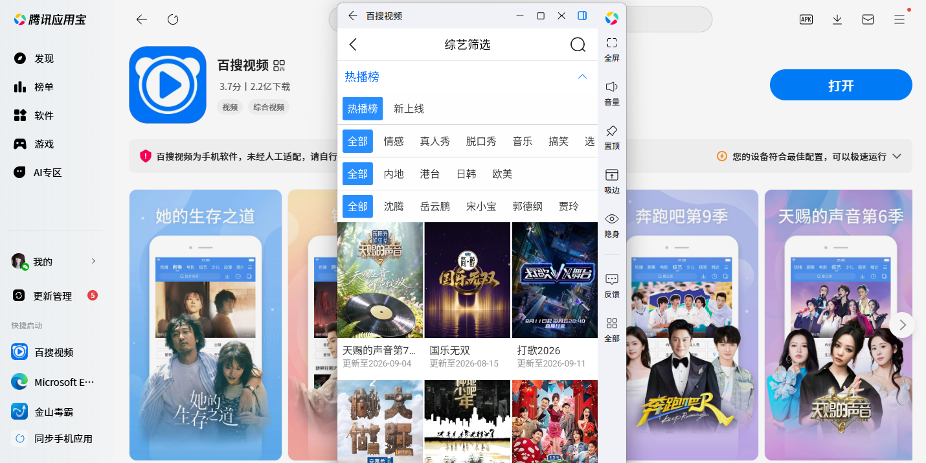The width and height of the screenshot is (926, 463).
Task: Open 她的生存之道 screenshot thumbnail
Action: click(x=205, y=325)
